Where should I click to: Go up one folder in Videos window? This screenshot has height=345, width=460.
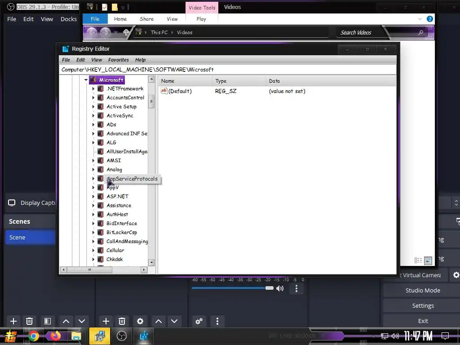[x=126, y=32]
